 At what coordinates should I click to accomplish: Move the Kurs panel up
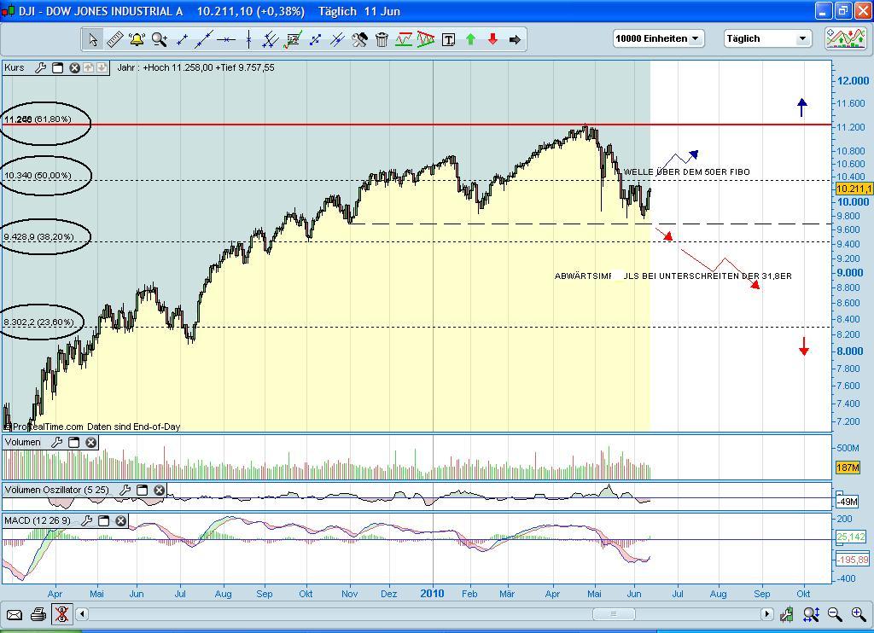pos(88,68)
